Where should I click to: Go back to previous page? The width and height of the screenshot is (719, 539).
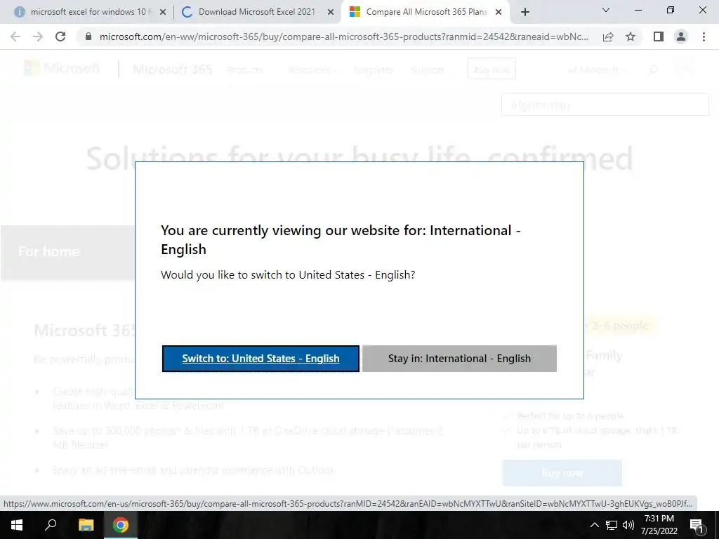pyautogui.click(x=15, y=36)
